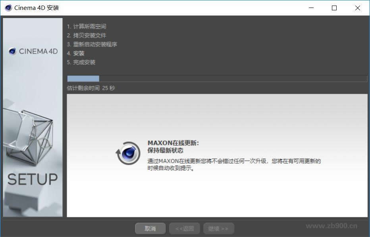Image resolution: width=370 pixels, height=237 pixels.
Task: Click the Cinema 4D logo icon in title bar
Action: 8,8
